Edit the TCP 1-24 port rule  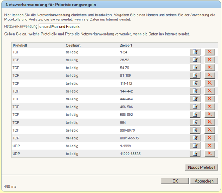coord(195,52)
